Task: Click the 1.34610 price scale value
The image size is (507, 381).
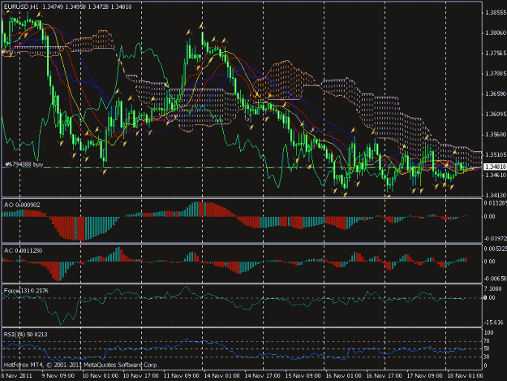Action: click(x=496, y=175)
